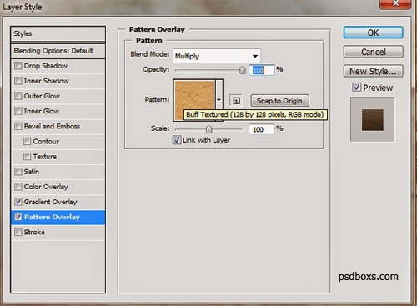
Task: Select the Inner Glow style label
Action: click(42, 111)
